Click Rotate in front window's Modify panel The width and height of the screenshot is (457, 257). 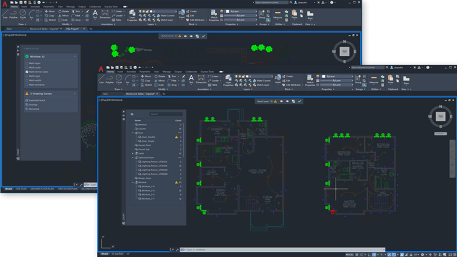(x=160, y=76)
